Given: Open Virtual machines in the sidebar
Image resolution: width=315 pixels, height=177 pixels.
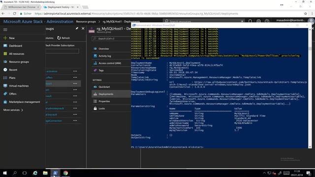Looking at the screenshot, I should coord(19,86).
